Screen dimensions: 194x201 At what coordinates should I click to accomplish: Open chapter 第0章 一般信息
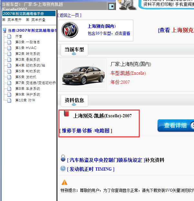click(27, 42)
